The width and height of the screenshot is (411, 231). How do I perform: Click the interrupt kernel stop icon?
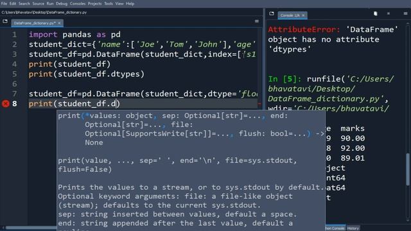(x=389, y=13)
